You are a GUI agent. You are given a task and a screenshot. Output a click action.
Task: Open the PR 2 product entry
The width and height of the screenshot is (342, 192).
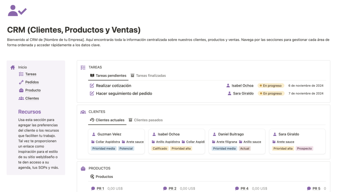coord(172,189)
